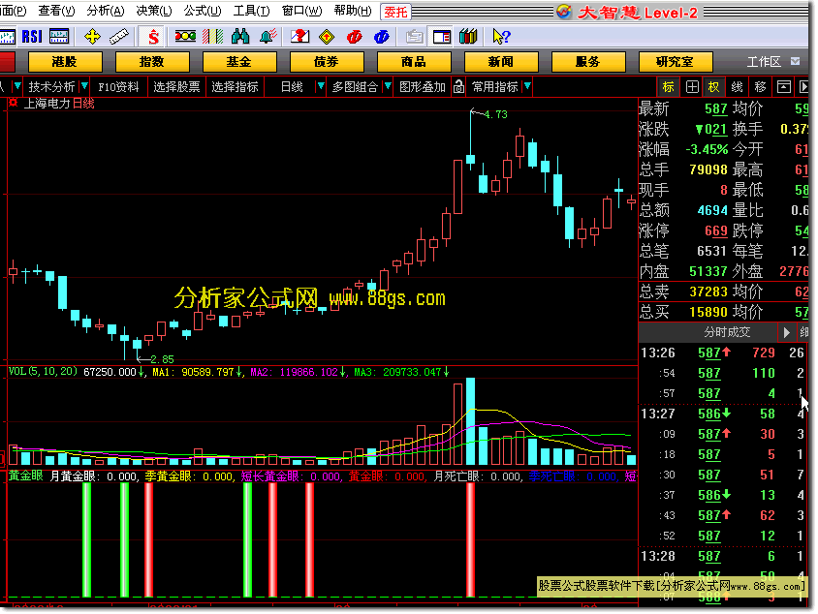
Task: Open the 帮助(H) menu
Action: [x=353, y=11]
